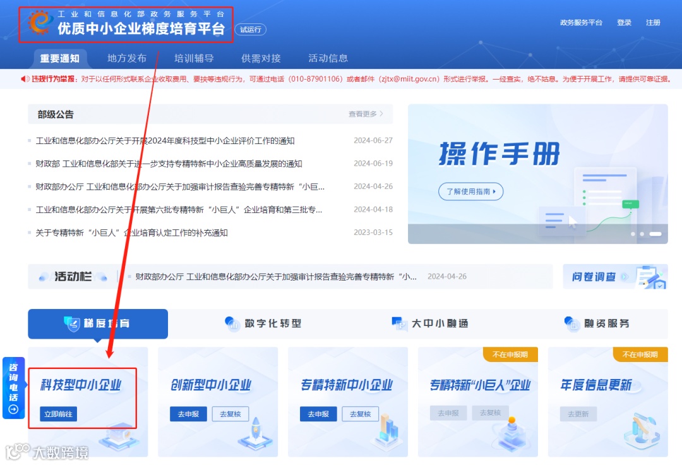
Task: Click 不在申报期 tag on 年度信息更新 card
Action: click(640, 354)
